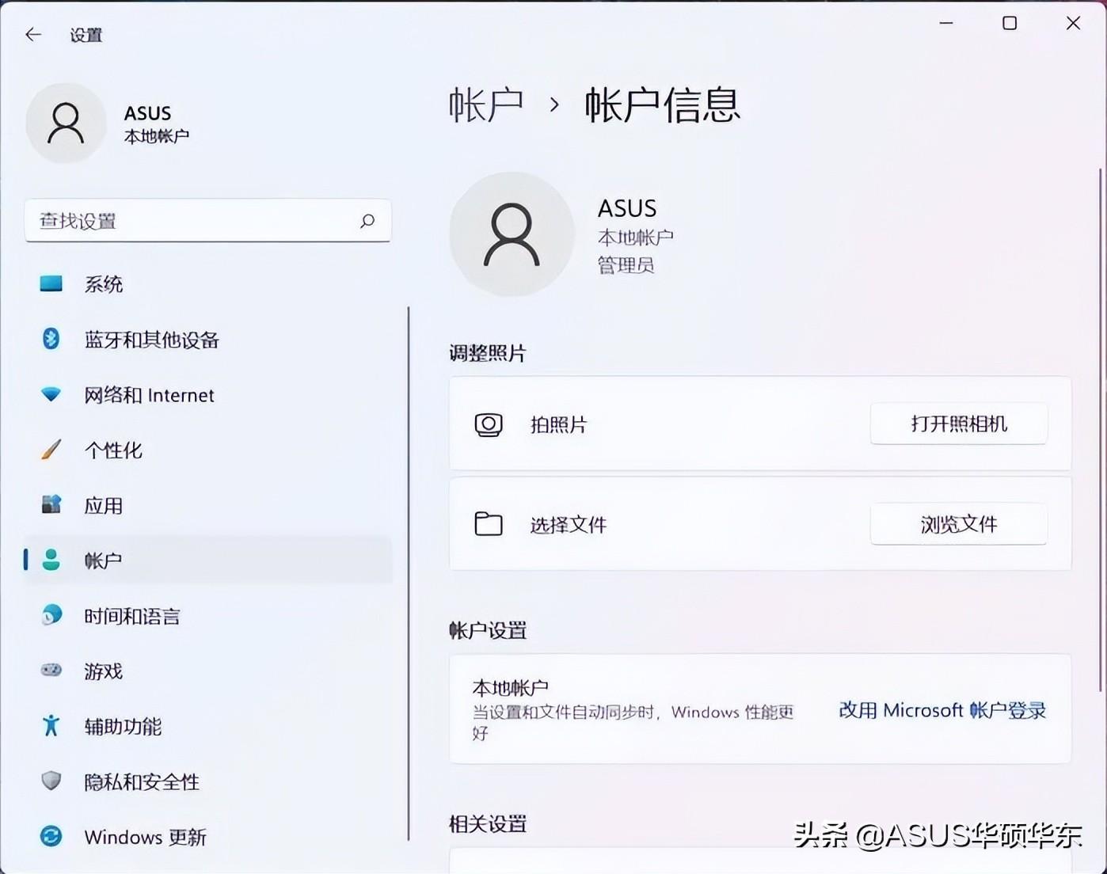
Task: Click the 本地帐户 heading in 帐户设置
Action: tap(511, 687)
